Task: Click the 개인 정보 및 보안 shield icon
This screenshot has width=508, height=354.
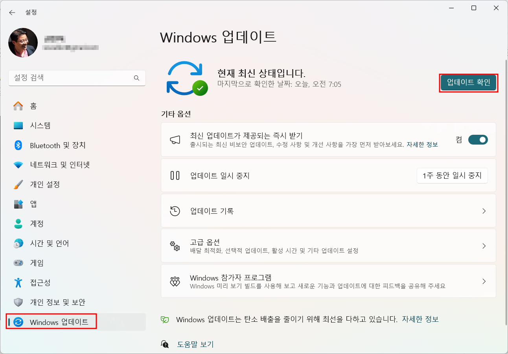Action: (x=18, y=302)
